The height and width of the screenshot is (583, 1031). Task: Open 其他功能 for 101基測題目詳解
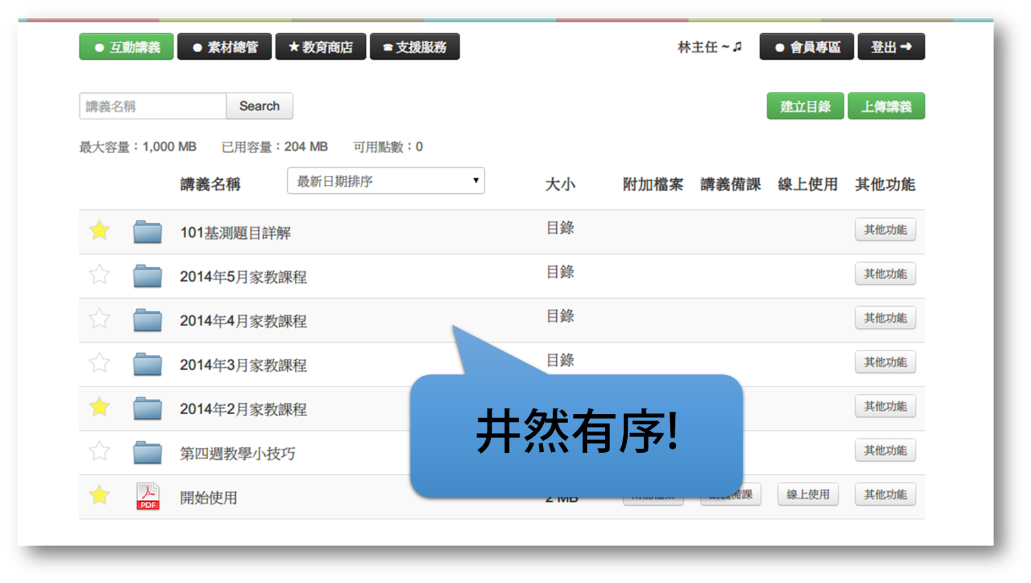coord(885,229)
